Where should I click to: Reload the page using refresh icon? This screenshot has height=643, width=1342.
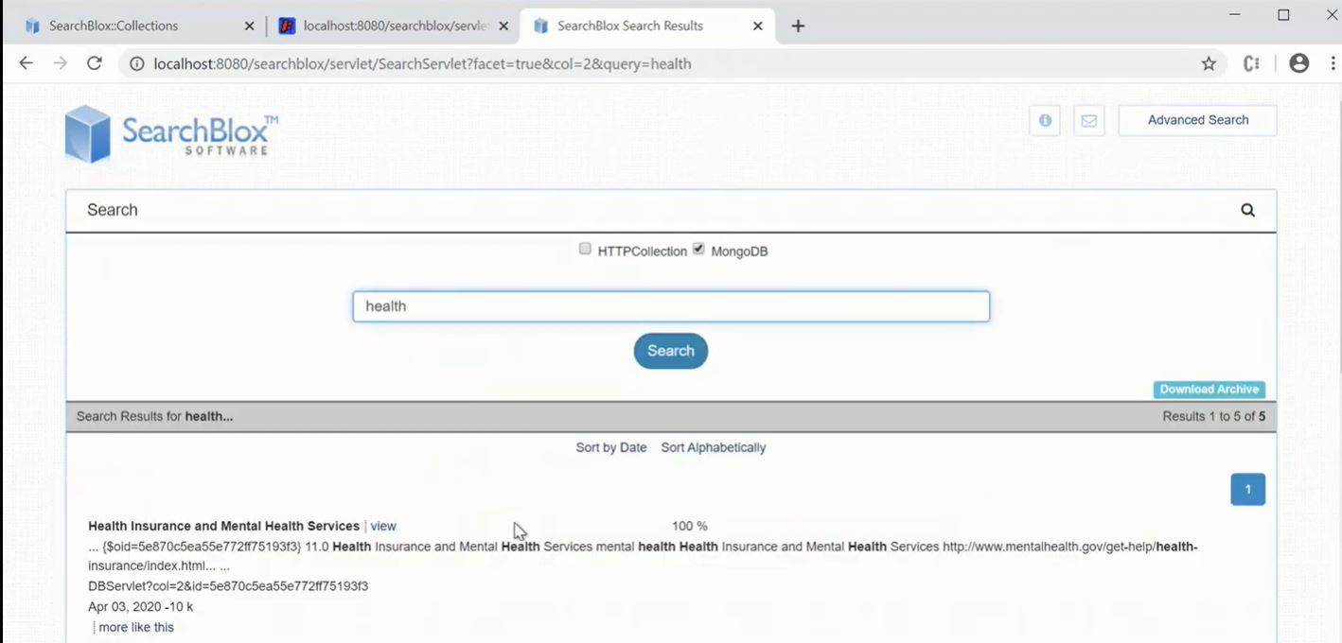pyautogui.click(x=94, y=63)
